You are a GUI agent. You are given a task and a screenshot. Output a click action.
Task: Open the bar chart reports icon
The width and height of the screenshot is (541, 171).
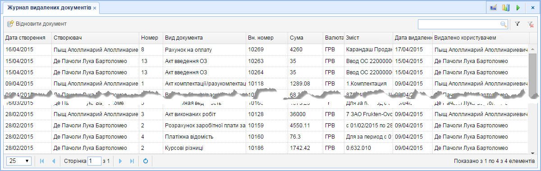click(x=505, y=8)
